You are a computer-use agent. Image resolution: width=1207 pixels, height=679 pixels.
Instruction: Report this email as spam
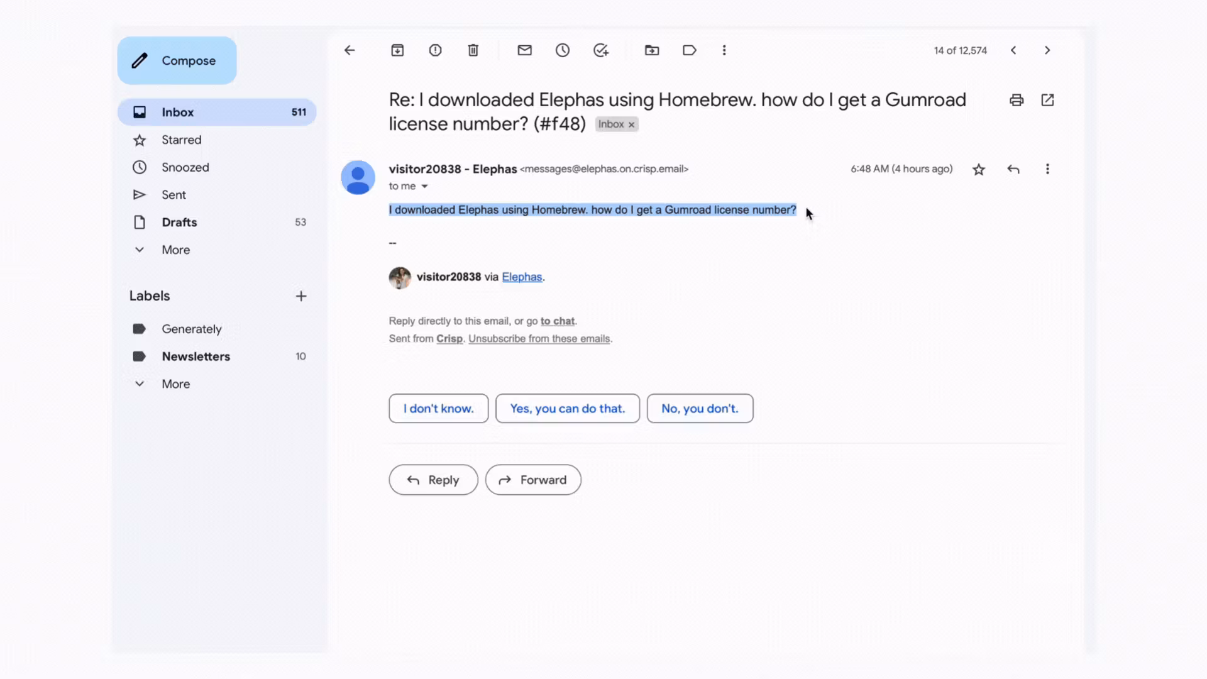click(435, 50)
